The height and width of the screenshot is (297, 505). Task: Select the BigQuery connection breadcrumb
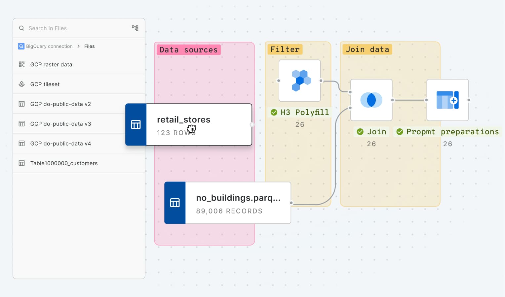tap(49, 46)
